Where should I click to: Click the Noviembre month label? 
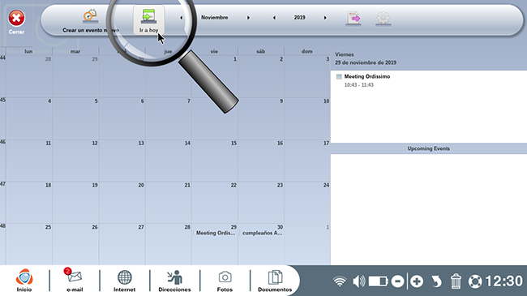pyautogui.click(x=214, y=18)
